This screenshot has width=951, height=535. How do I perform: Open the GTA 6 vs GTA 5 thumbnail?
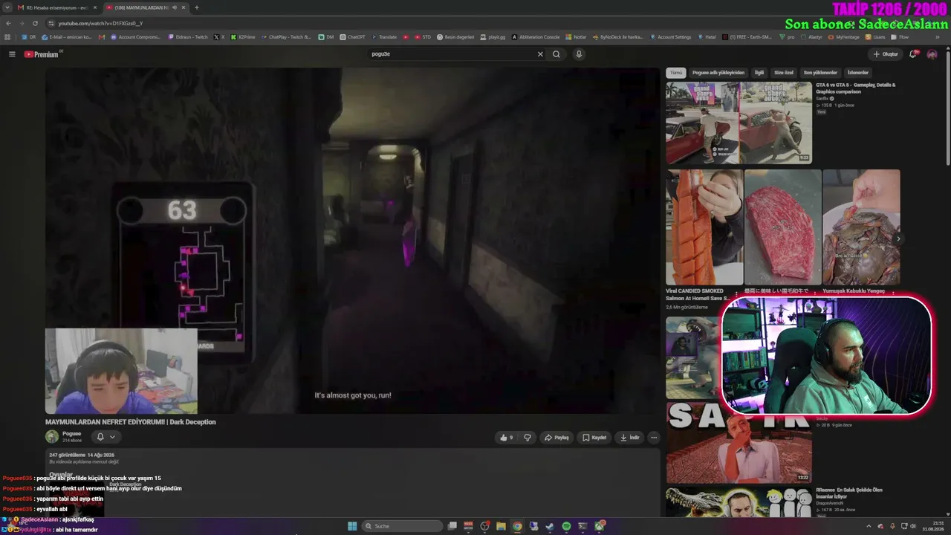(739, 123)
